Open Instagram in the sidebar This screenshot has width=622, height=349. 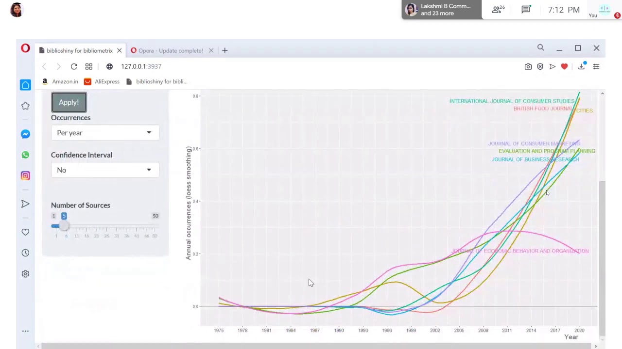(25, 175)
